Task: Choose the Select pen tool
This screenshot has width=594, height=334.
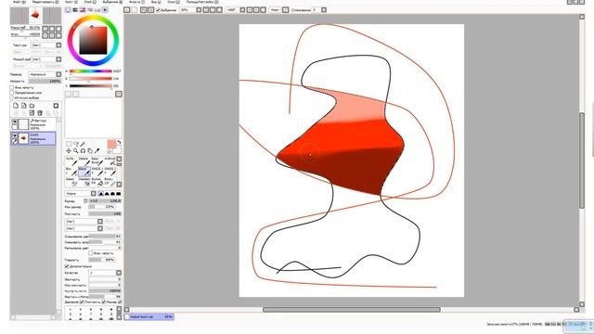Action: (x=71, y=182)
